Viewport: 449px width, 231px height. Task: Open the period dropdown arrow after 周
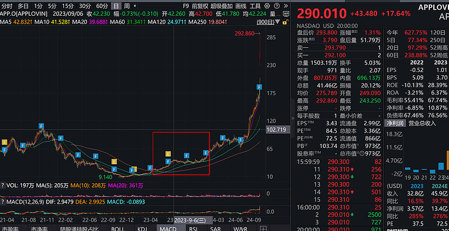tap(135, 6)
